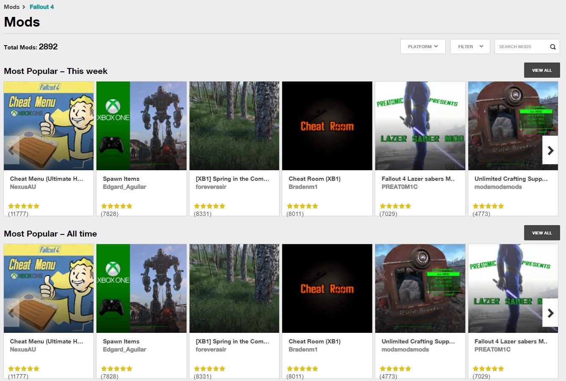The width and height of the screenshot is (566, 381).
Task: Open the Fallout 4 breadcrumb link
Action: pos(41,7)
